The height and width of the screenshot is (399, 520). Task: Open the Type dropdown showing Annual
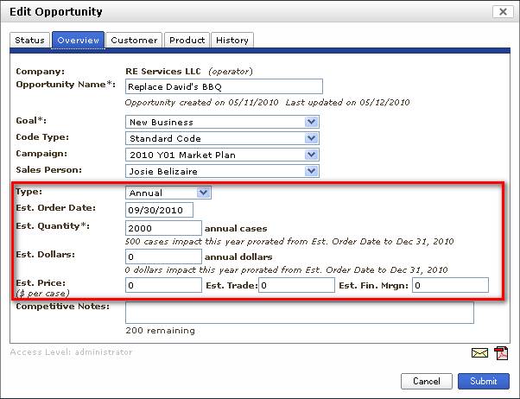(x=203, y=193)
